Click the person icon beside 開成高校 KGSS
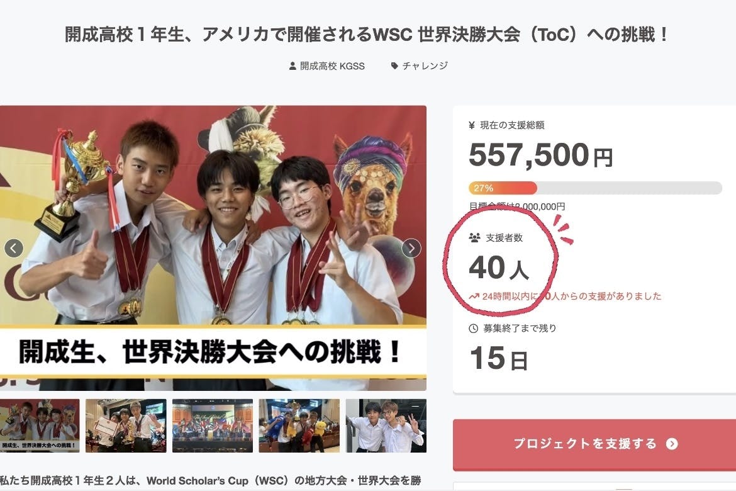This screenshot has width=736, height=491. [x=293, y=65]
